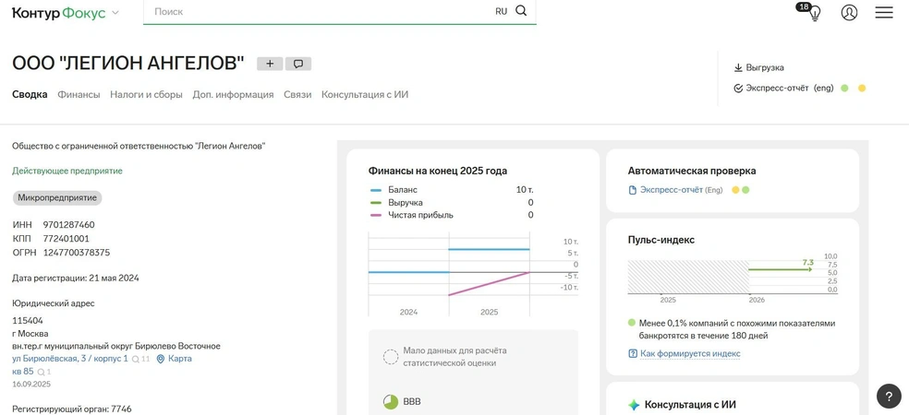Click the 2024 label on the finance chart

point(408,312)
